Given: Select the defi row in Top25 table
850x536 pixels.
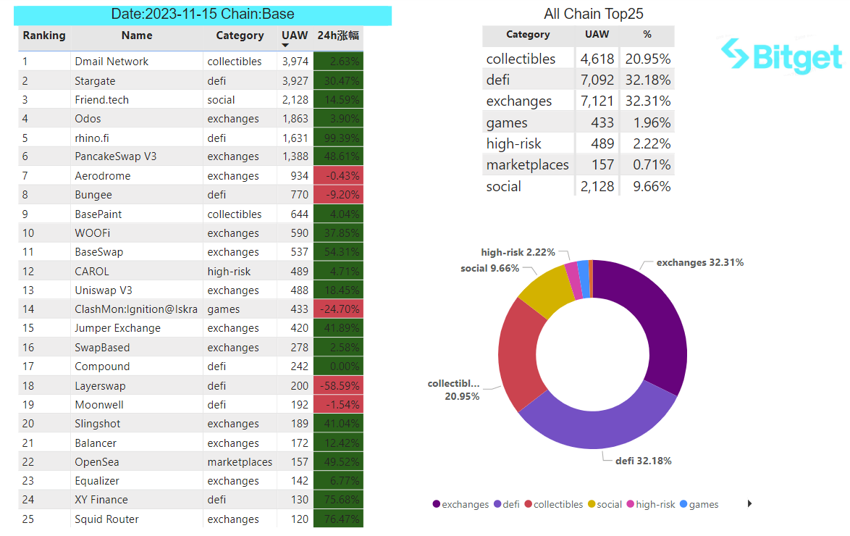Looking at the screenshot, I should pos(578,80).
